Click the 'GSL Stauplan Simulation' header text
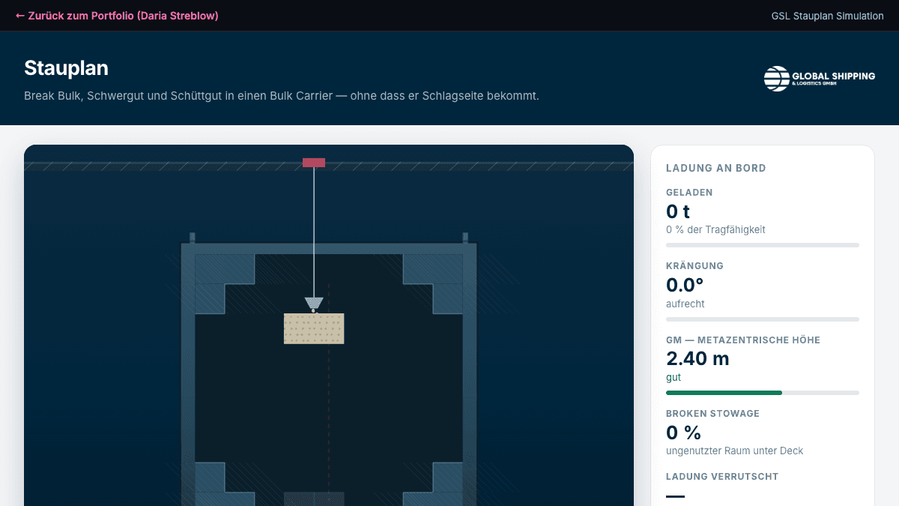 827,16
